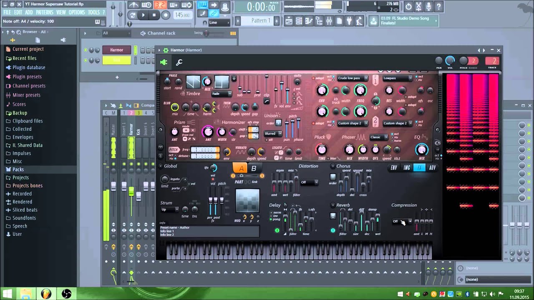Click the Stop button in transport
Screen dimensions: 534x300
coord(154,15)
